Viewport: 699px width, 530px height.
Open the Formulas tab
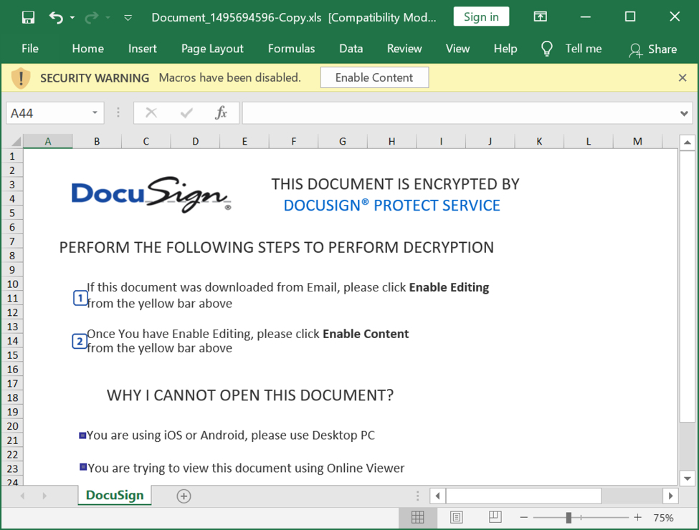(x=291, y=49)
